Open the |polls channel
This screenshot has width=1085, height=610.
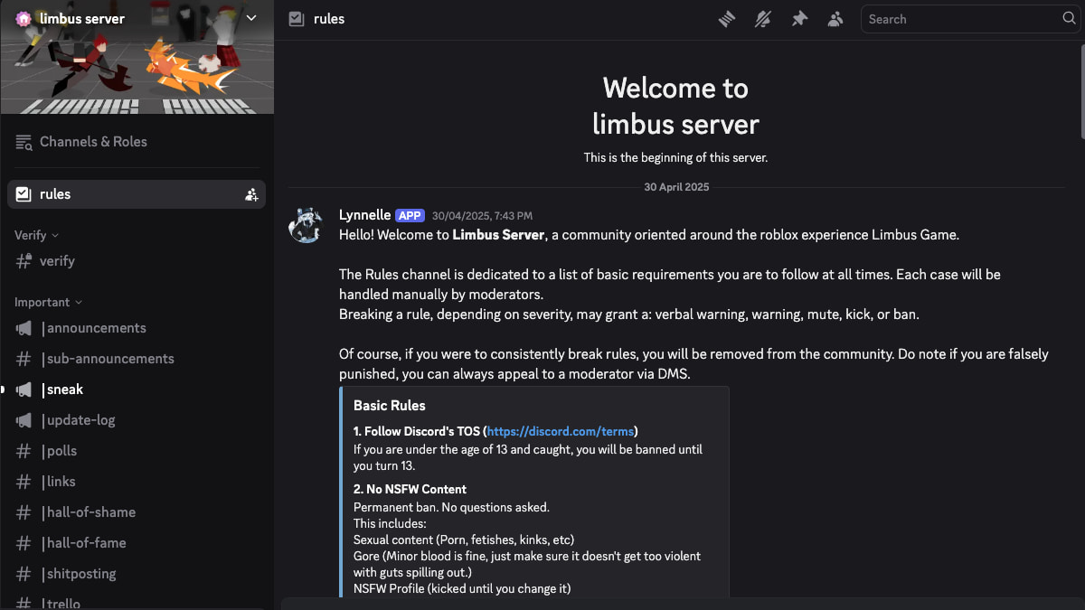pyautogui.click(x=137, y=451)
